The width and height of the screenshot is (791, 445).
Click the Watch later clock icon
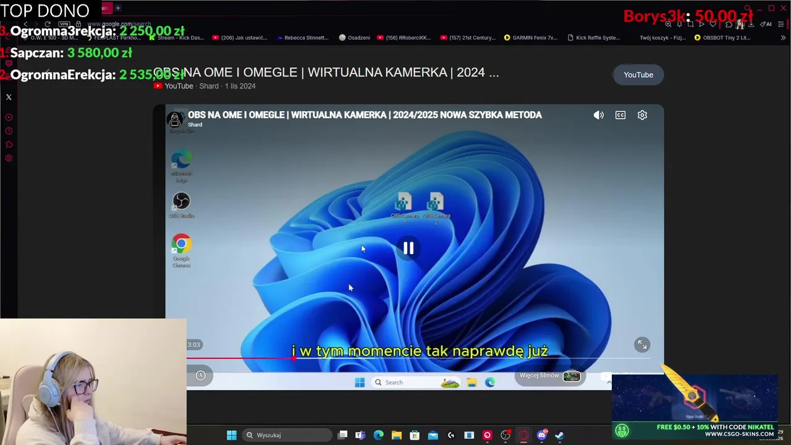(200, 375)
